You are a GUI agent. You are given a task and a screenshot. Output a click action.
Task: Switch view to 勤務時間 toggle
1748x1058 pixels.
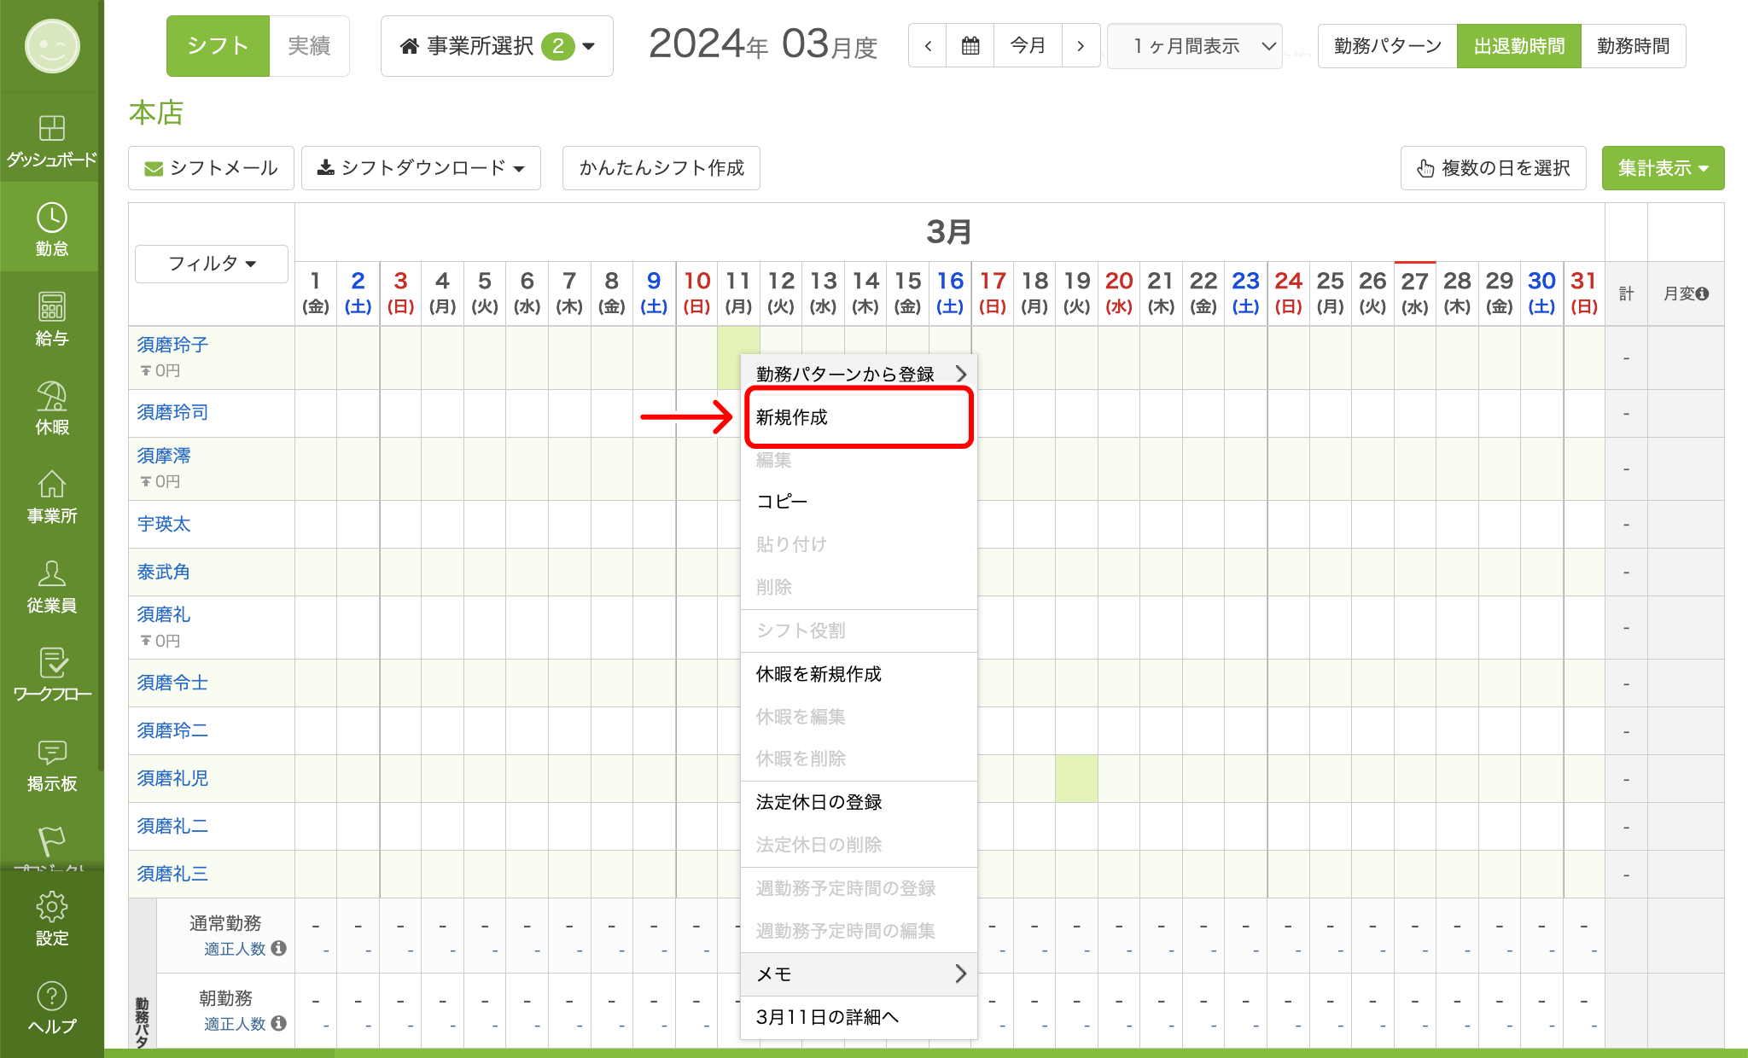coord(1633,46)
